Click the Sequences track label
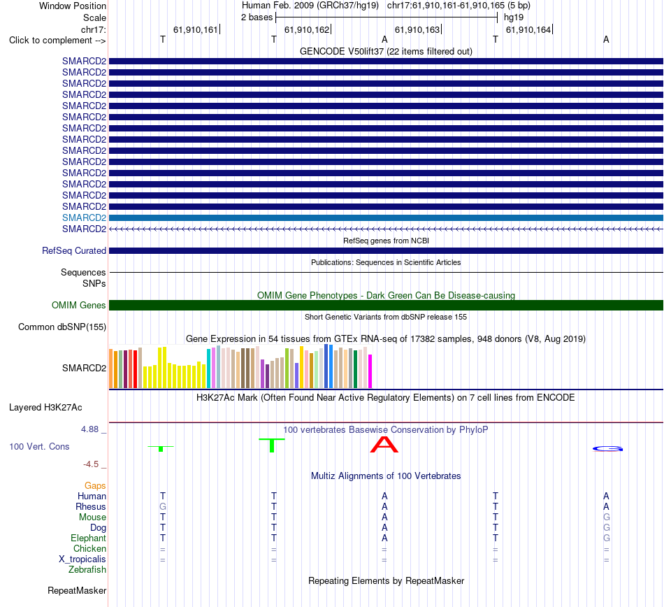The width and height of the screenshot is (664, 607). click(x=83, y=272)
